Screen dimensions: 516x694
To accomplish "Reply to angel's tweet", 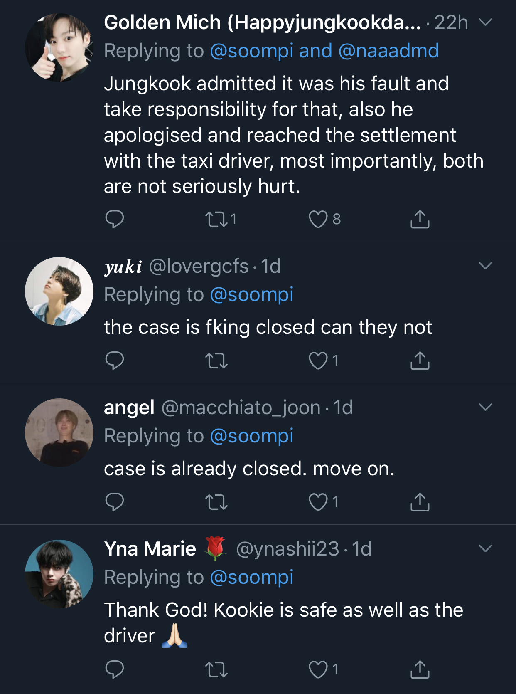I will (x=115, y=502).
